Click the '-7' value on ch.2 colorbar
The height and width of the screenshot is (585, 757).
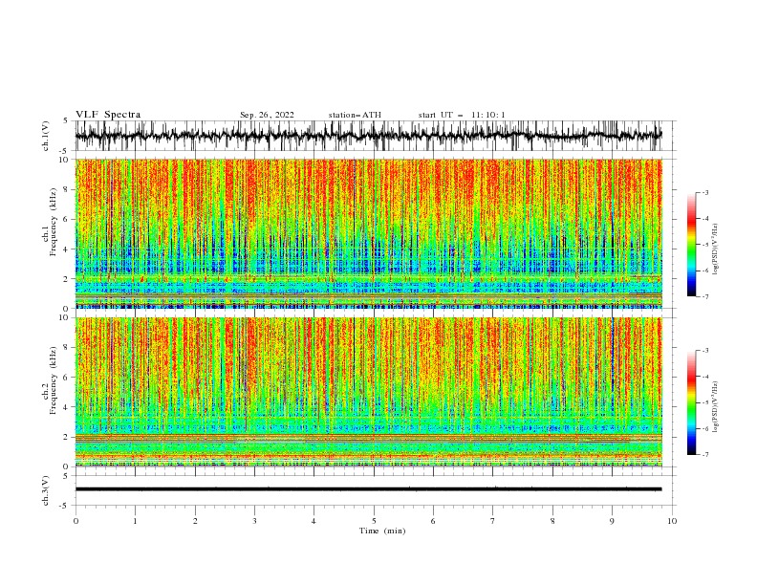click(x=704, y=455)
